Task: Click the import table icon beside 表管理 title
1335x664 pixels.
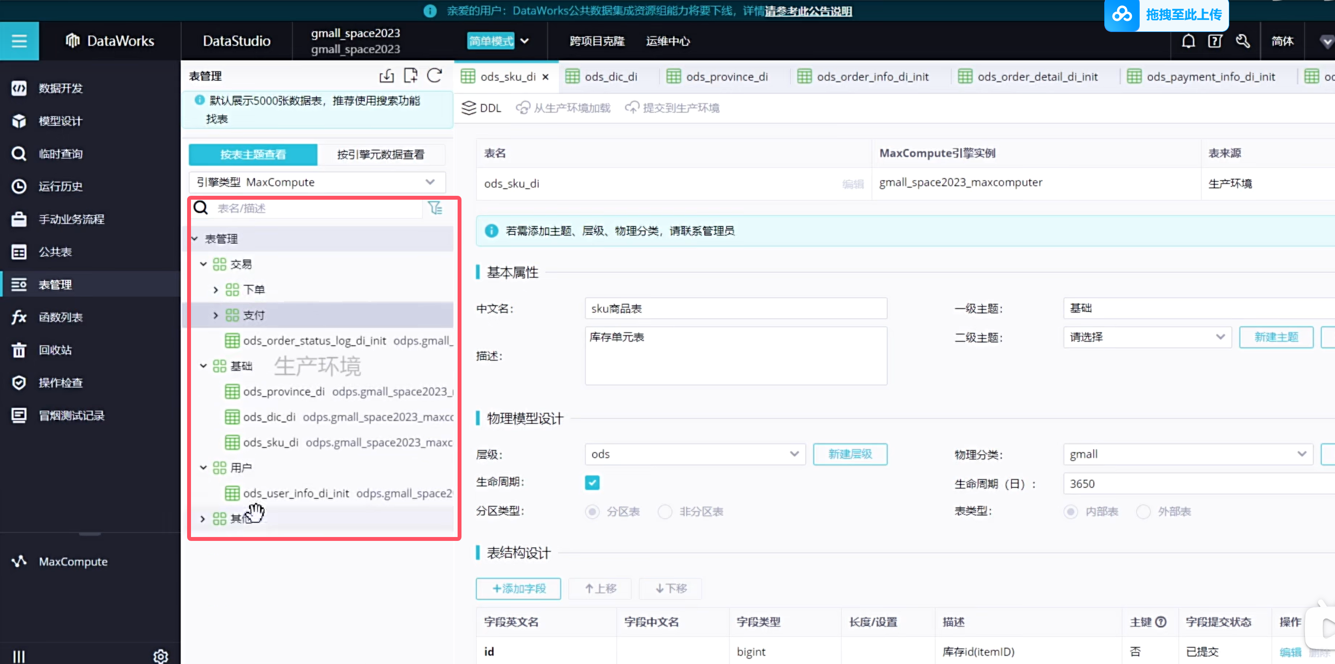Action: 387,76
